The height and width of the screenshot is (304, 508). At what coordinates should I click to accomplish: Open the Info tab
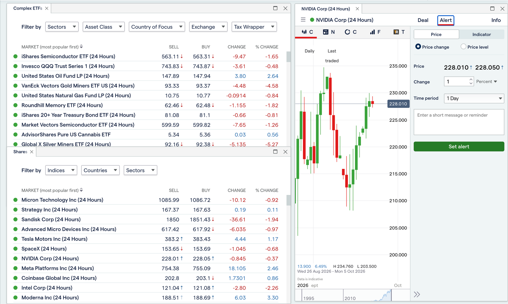(496, 20)
